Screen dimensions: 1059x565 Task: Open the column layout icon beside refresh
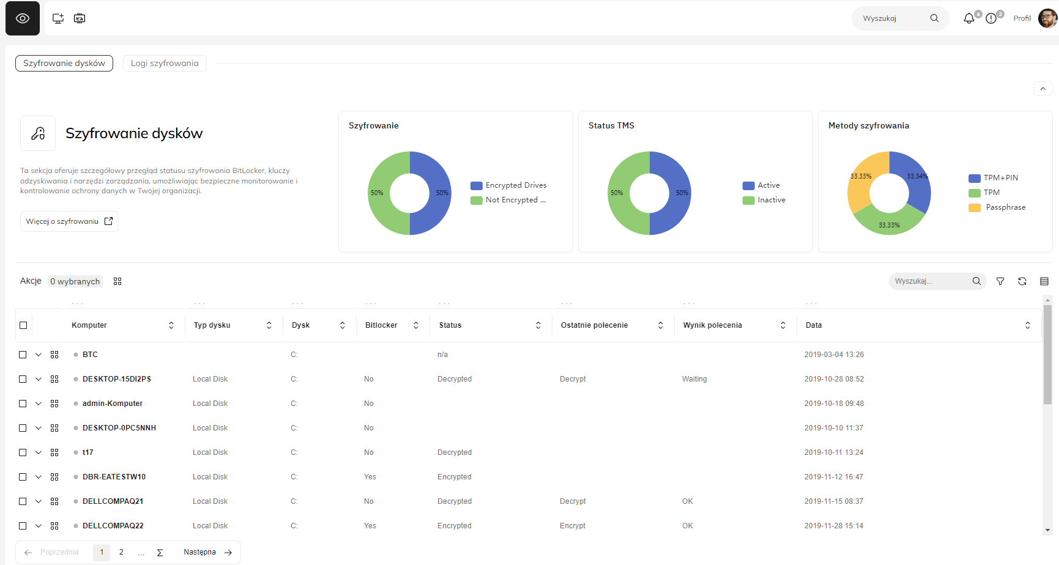click(1044, 281)
